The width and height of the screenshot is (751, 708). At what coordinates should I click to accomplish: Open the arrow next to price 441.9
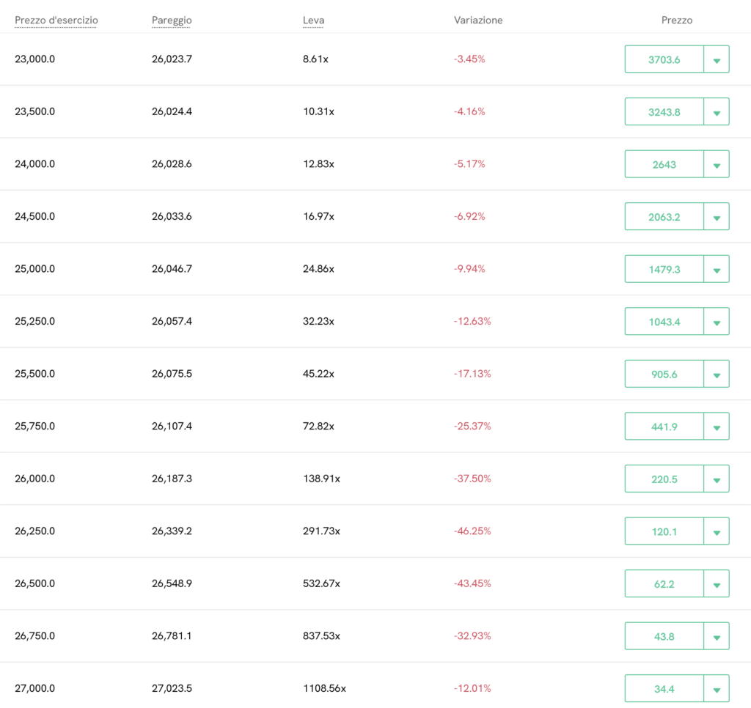pyautogui.click(x=717, y=426)
